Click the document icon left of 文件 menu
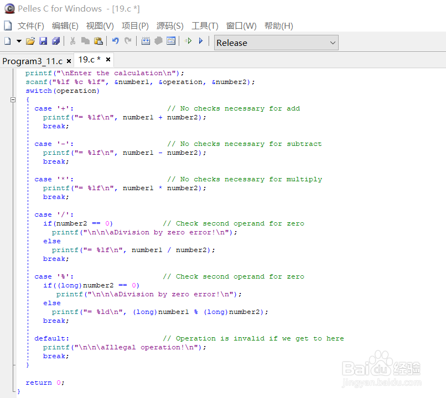The width and height of the screenshot is (446, 398). pos(8,25)
